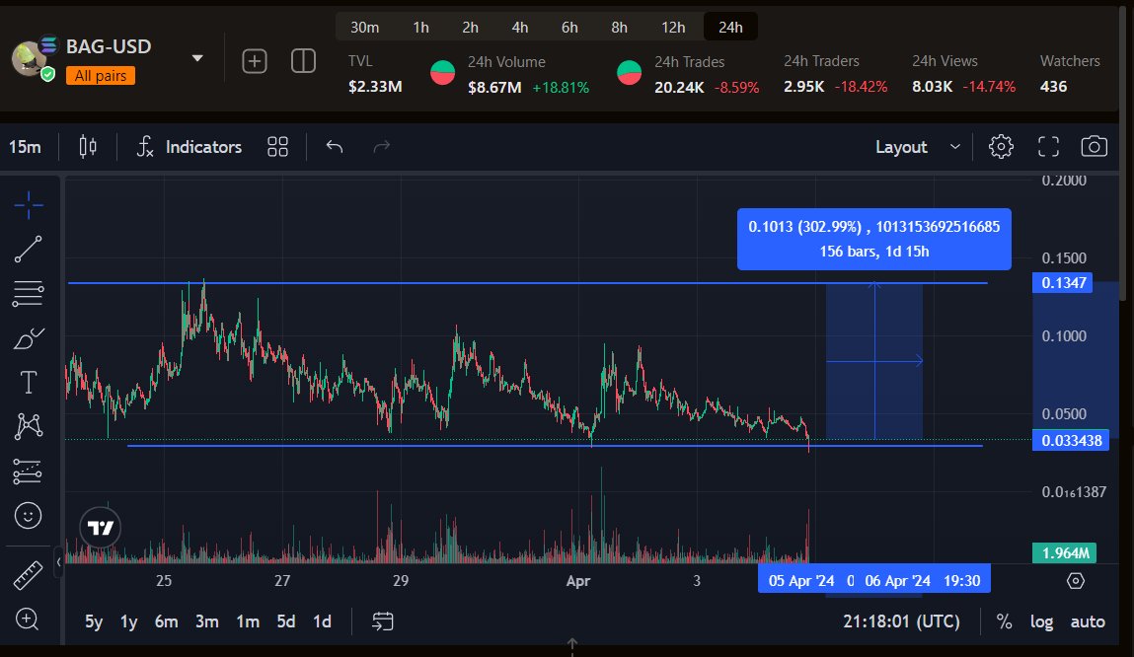Select the 24h stats timeframe

tap(730, 28)
